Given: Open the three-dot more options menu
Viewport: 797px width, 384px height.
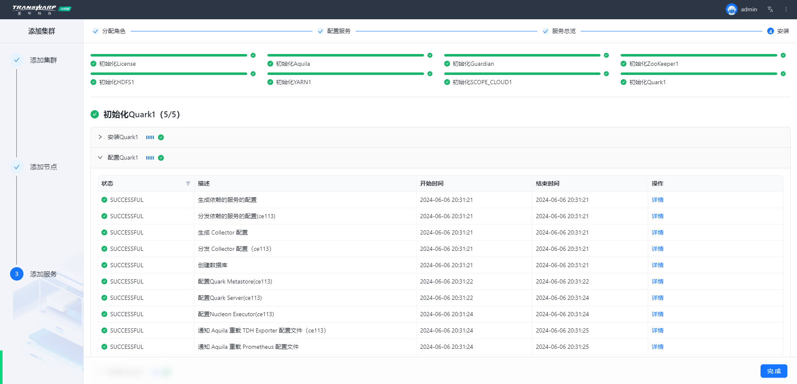Looking at the screenshot, I should [786, 9].
